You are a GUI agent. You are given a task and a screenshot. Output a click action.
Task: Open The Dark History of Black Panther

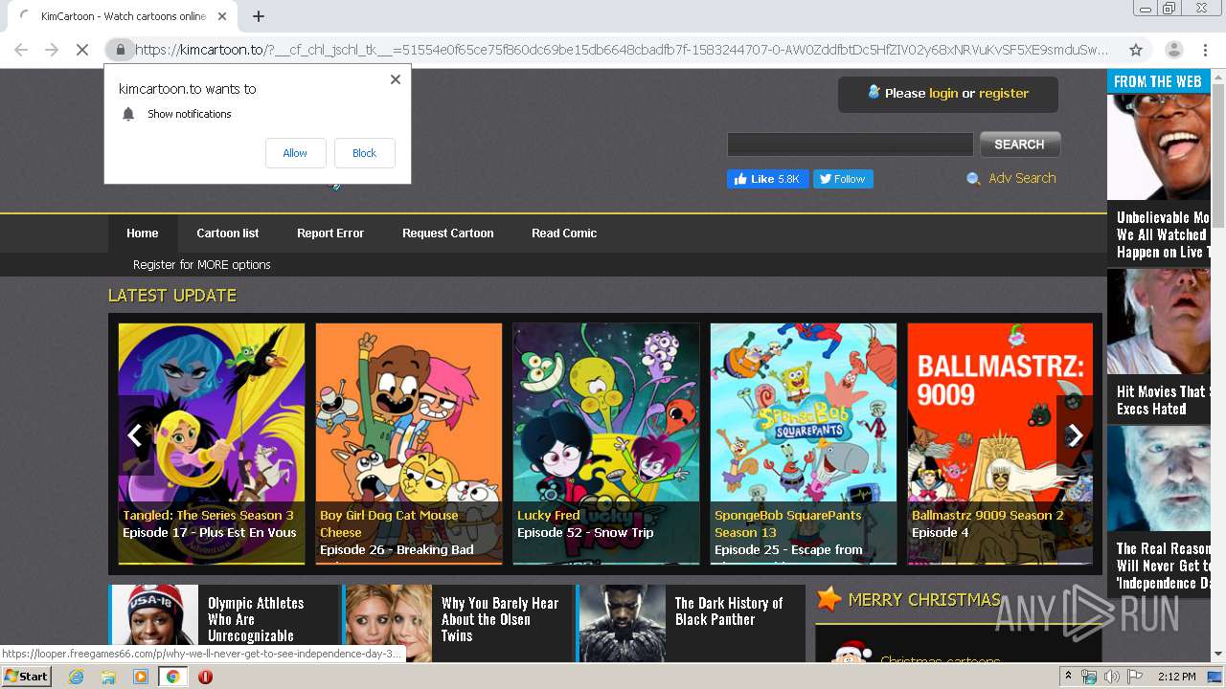(x=692, y=622)
